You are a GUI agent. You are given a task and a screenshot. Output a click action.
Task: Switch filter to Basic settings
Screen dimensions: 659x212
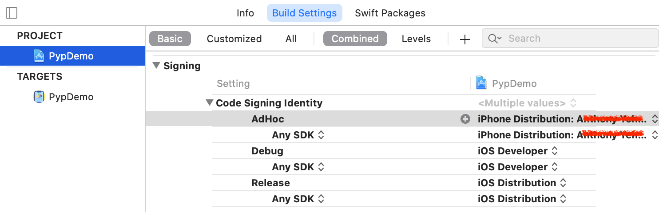[170, 39]
